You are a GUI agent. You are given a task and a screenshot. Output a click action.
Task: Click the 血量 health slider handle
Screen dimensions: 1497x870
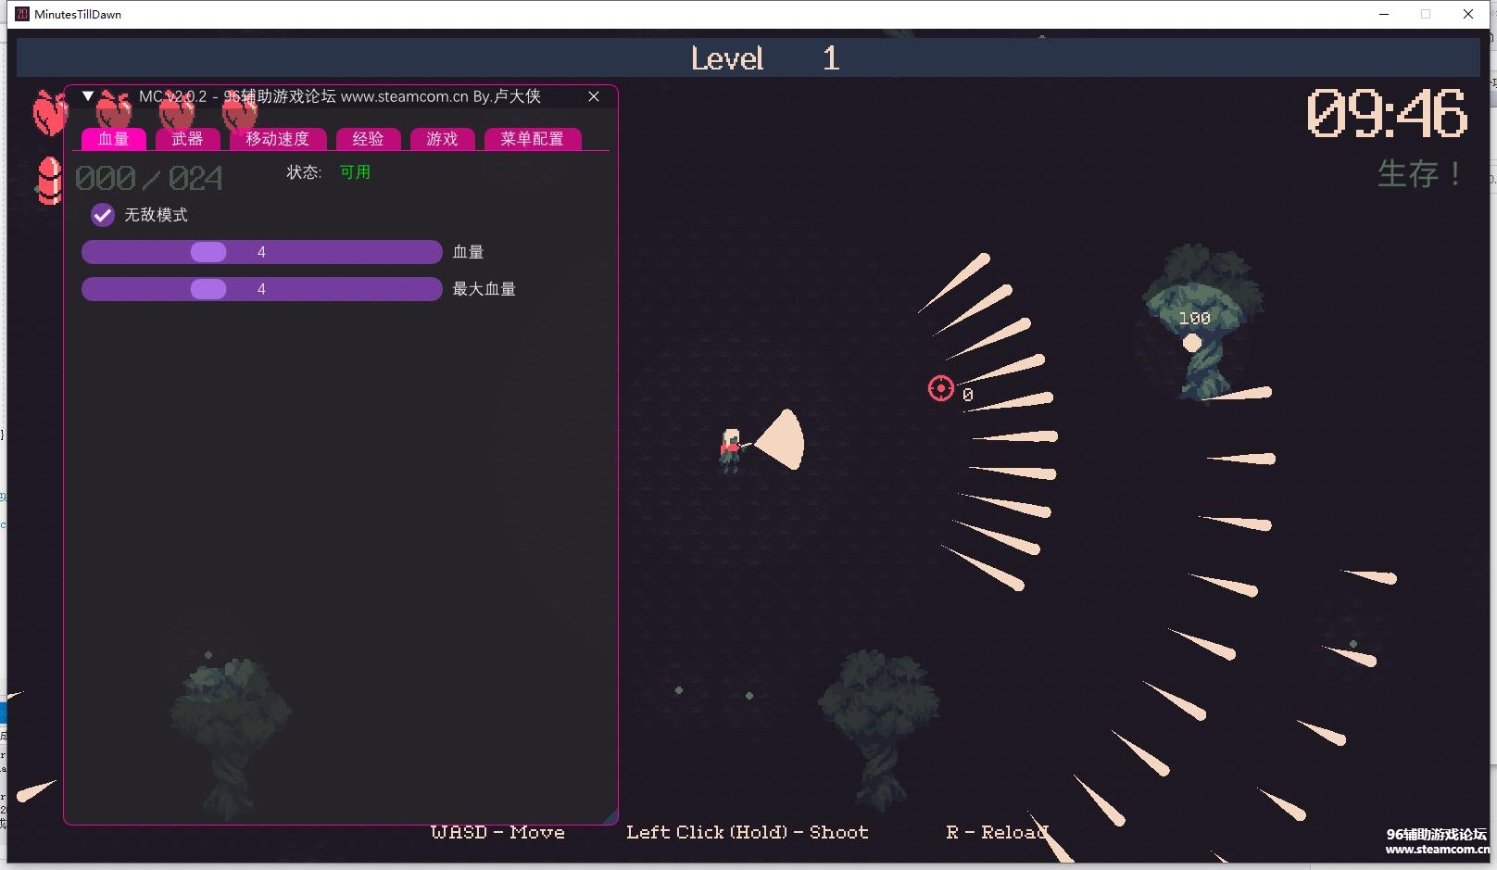[208, 252]
